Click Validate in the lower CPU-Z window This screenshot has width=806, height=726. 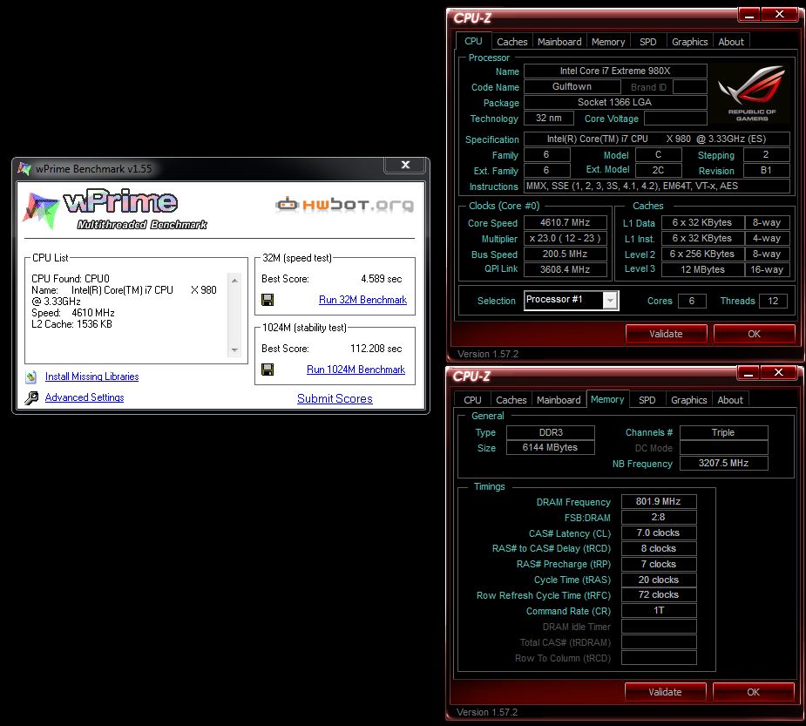tap(665, 692)
